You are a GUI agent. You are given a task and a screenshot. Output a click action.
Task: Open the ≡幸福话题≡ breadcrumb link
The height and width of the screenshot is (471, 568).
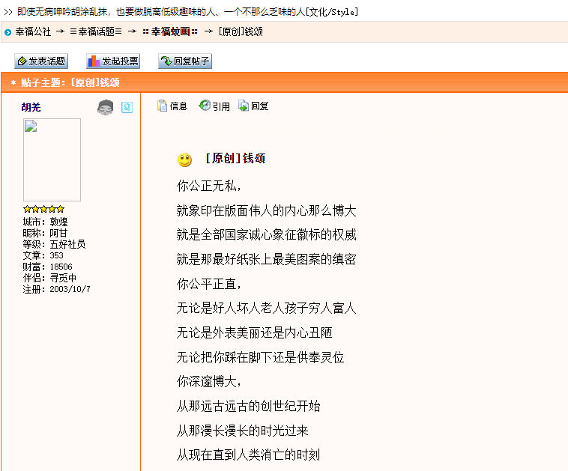96,32
